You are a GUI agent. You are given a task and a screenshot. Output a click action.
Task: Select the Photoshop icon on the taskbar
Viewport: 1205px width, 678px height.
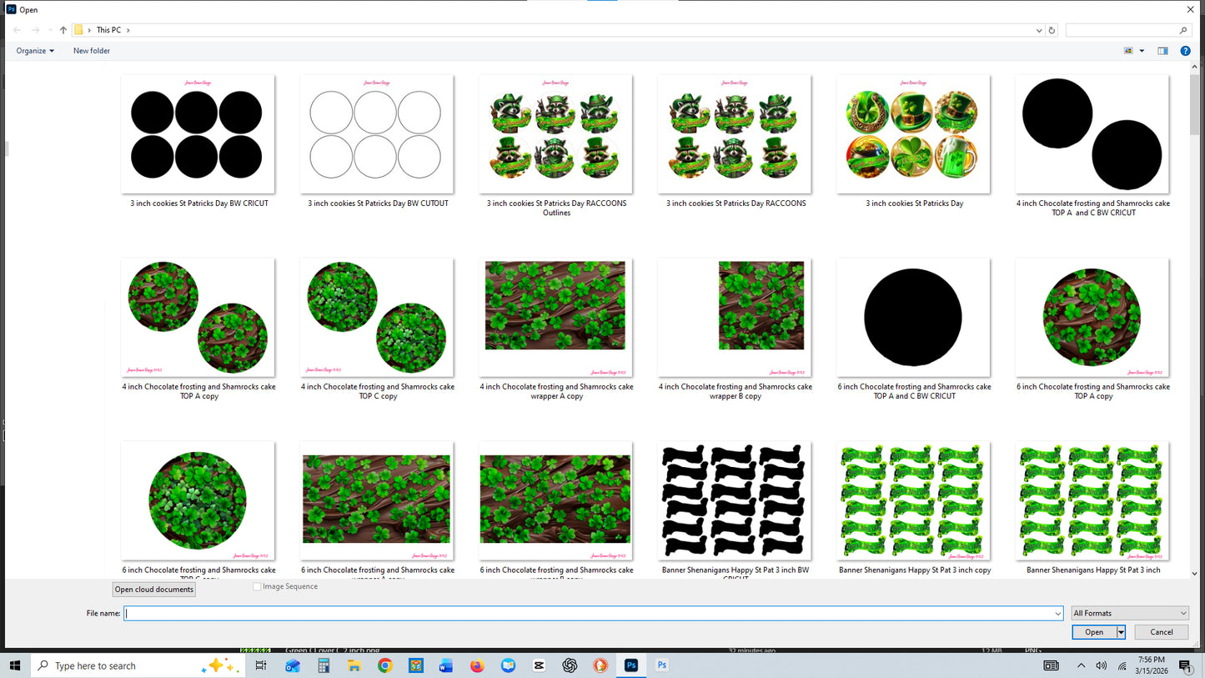pyautogui.click(x=630, y=665)
